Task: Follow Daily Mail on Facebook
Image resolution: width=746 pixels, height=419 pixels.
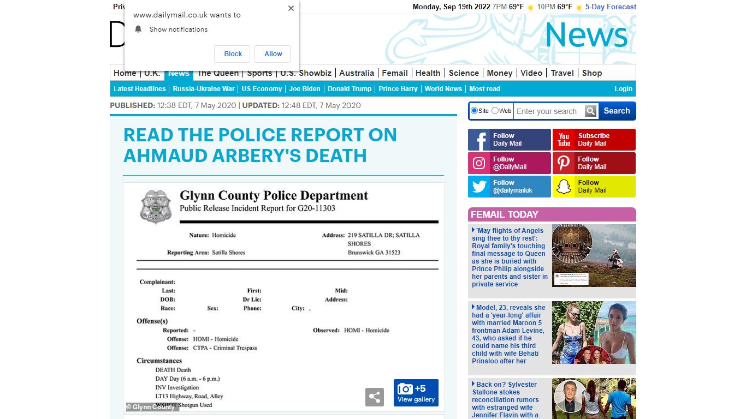Action: (510, 140)
